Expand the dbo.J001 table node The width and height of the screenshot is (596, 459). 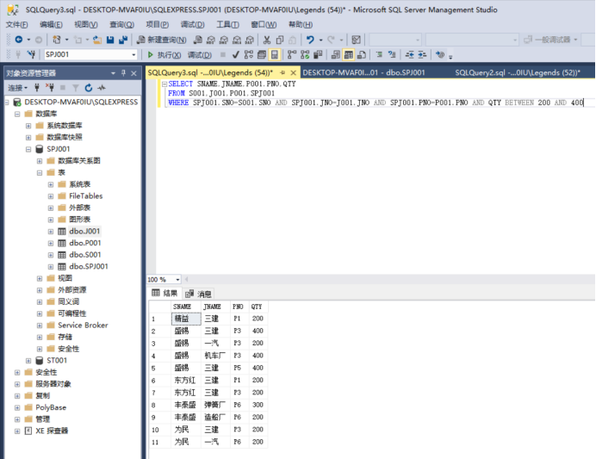pyautogui.click(x=51, y=232)
